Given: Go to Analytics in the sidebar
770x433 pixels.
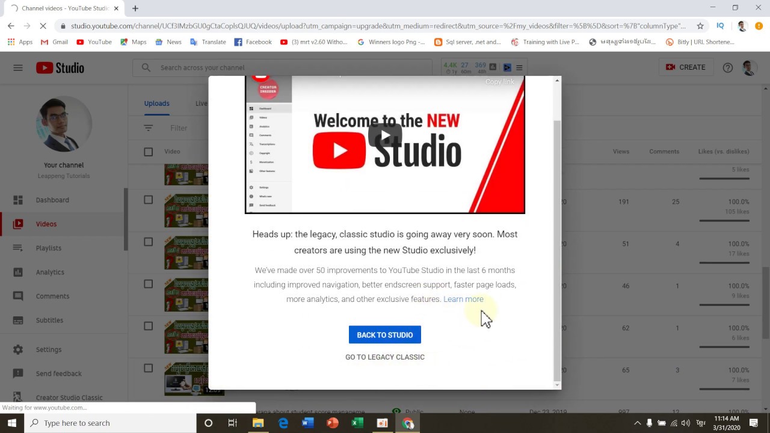Looking at the screenshot, I should [50, 272].
